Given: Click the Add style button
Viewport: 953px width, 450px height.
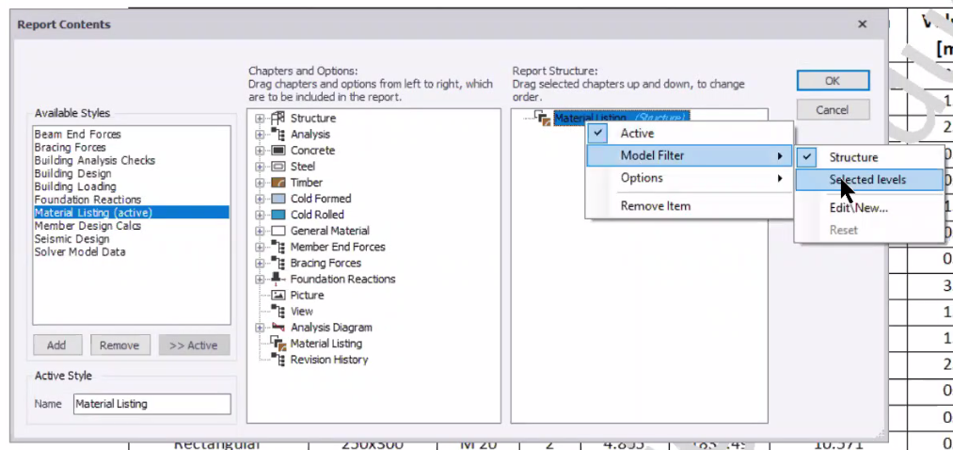Looking at the screenshot, I should click(56, 346).
